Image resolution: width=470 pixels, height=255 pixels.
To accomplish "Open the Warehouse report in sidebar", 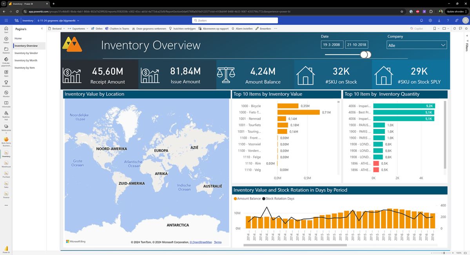I will pyautogui.click(x=6, y=164).
